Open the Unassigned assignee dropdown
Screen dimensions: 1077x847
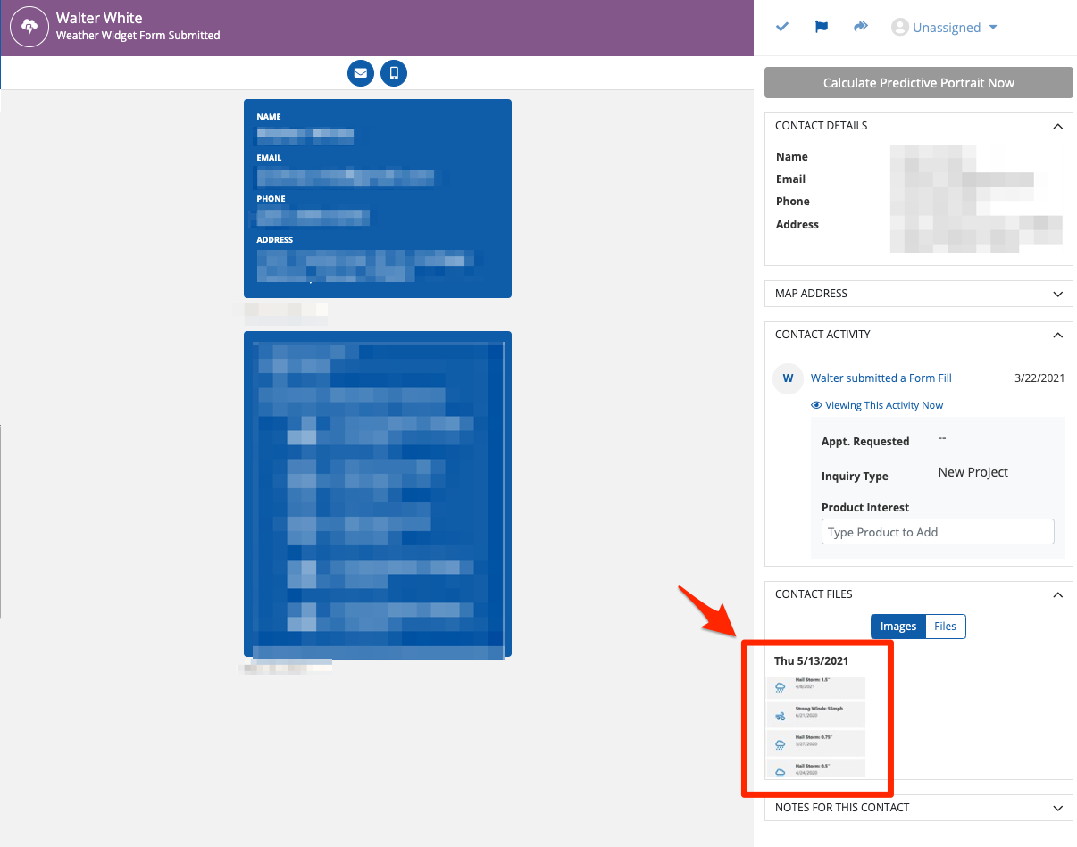point(945,28)
